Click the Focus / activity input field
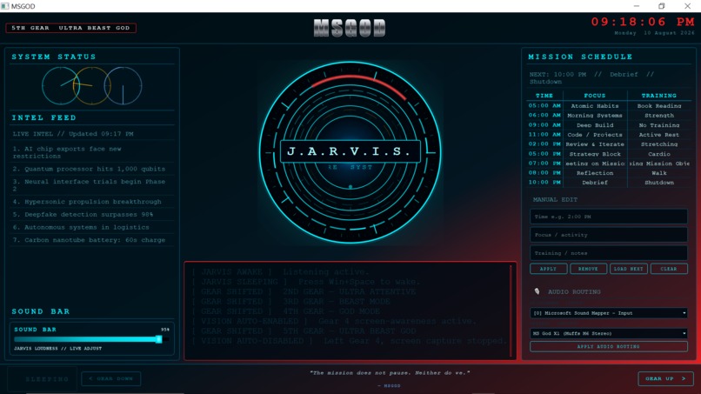The width and height of the screenshot is (701, 394). 609,235
